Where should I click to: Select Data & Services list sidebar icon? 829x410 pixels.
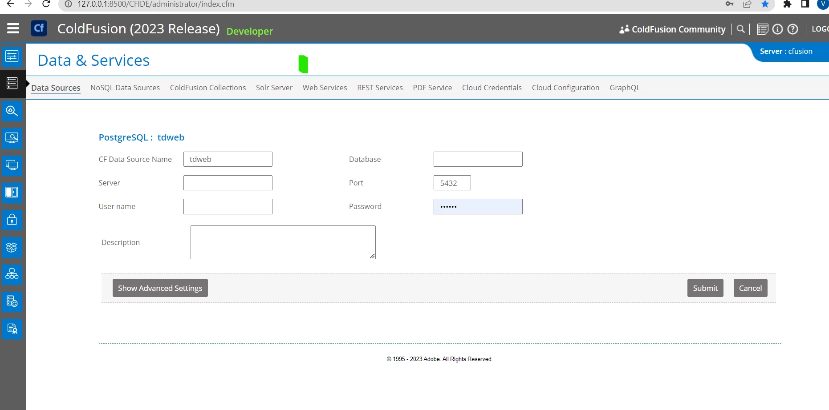click(x=12, y=83)
